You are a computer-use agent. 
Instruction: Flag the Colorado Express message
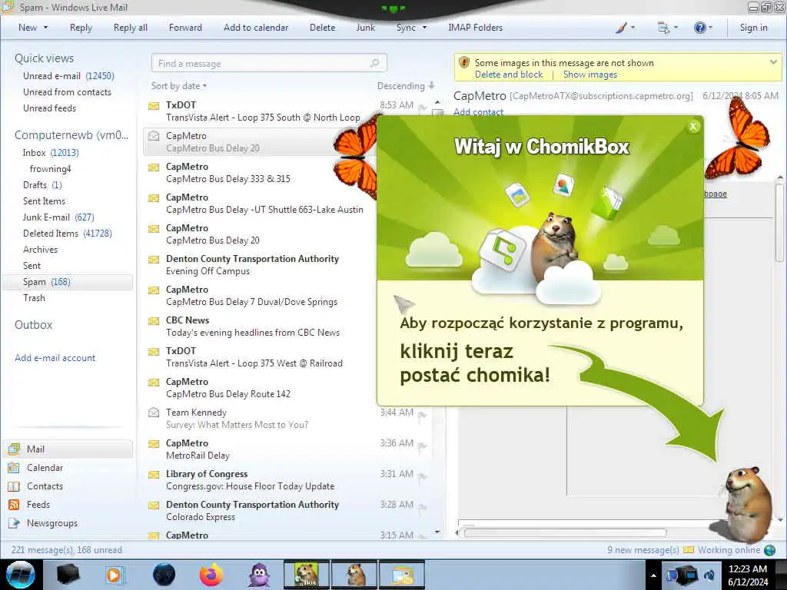click(x=422, y=508)
